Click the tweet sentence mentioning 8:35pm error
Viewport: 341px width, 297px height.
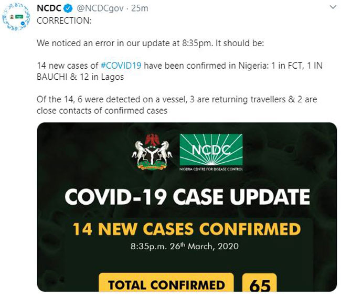click(x=150, y=43)
